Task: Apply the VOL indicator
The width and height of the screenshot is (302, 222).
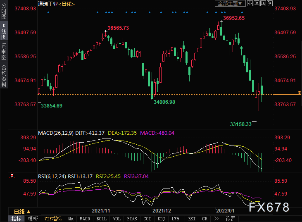Action: pos(117,219)
